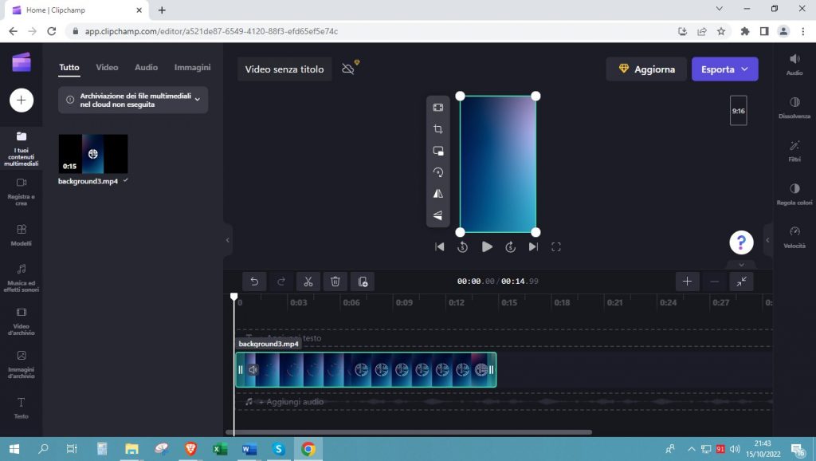Split the clip using the scissors icon
Screen dimensions: 816x461
click(x=308, y=282)
